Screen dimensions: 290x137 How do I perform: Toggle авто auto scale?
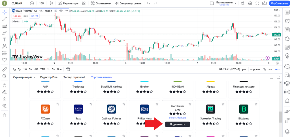(x=277, y=69)
